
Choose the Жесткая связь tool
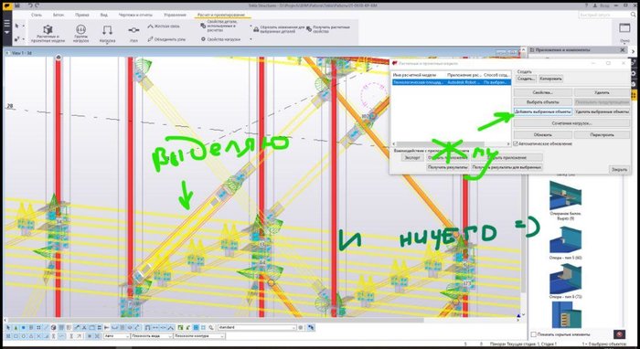(x=164, y=26)
